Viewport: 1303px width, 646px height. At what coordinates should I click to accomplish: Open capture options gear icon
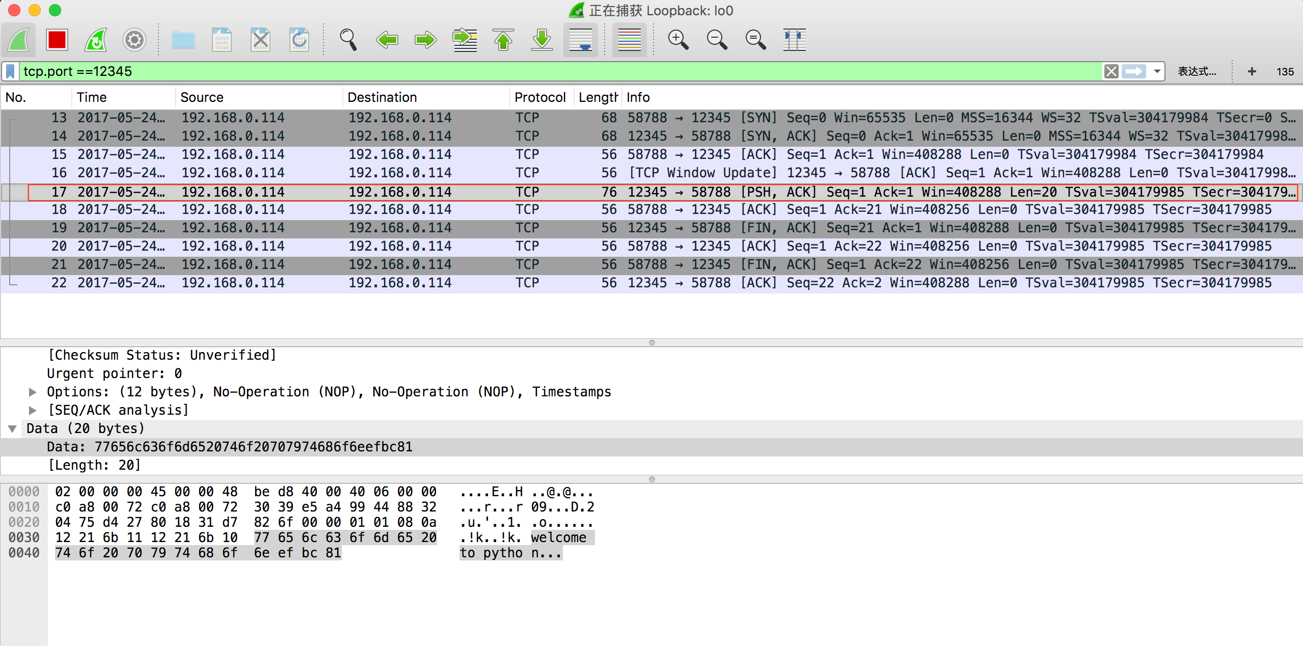pos(134,40)
